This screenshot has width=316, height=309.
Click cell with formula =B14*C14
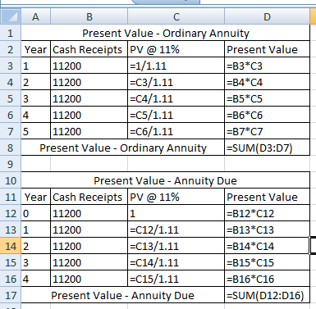(268, 246)
